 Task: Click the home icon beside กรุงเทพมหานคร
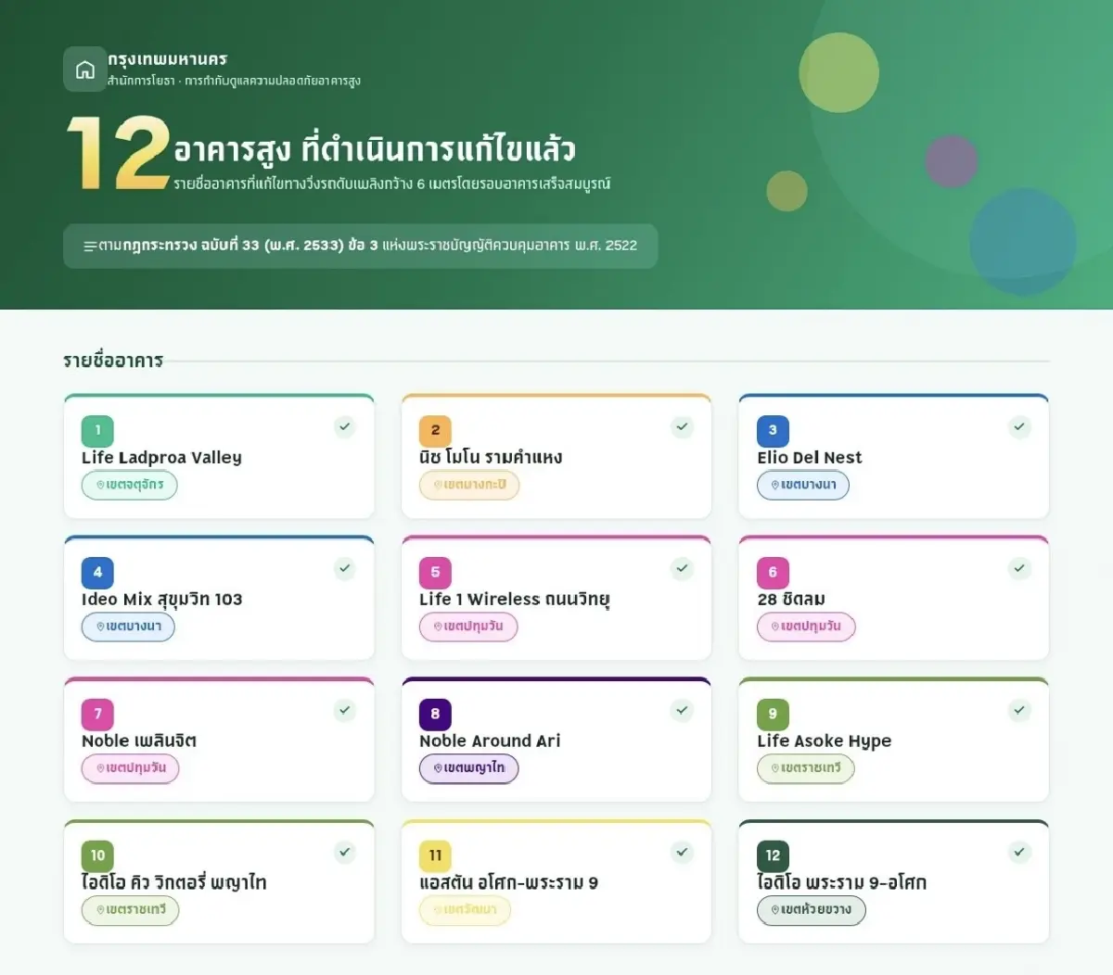85,70
